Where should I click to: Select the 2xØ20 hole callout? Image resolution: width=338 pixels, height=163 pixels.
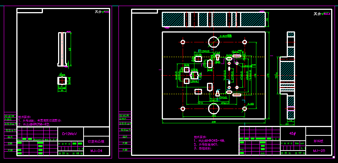click(x=226, y=36)
